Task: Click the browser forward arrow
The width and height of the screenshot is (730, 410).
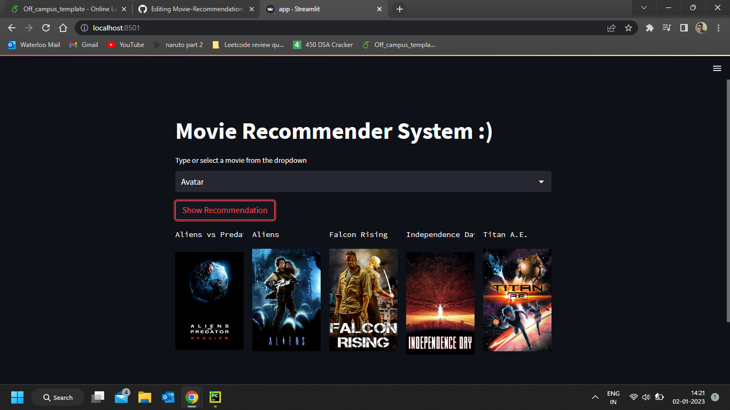Action: pyautogui.click(x=29, y=28)
